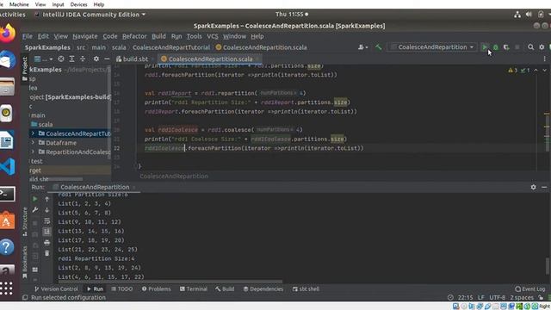
Task: Open editor tabs more options
Action: pos(545,59)
